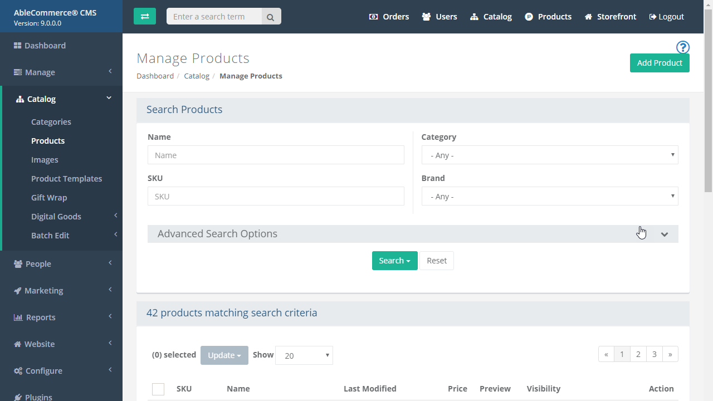Viewport: 713px width, 401px height.
Task: Click the Manage icon in sidebar
Action: [18, 72]
